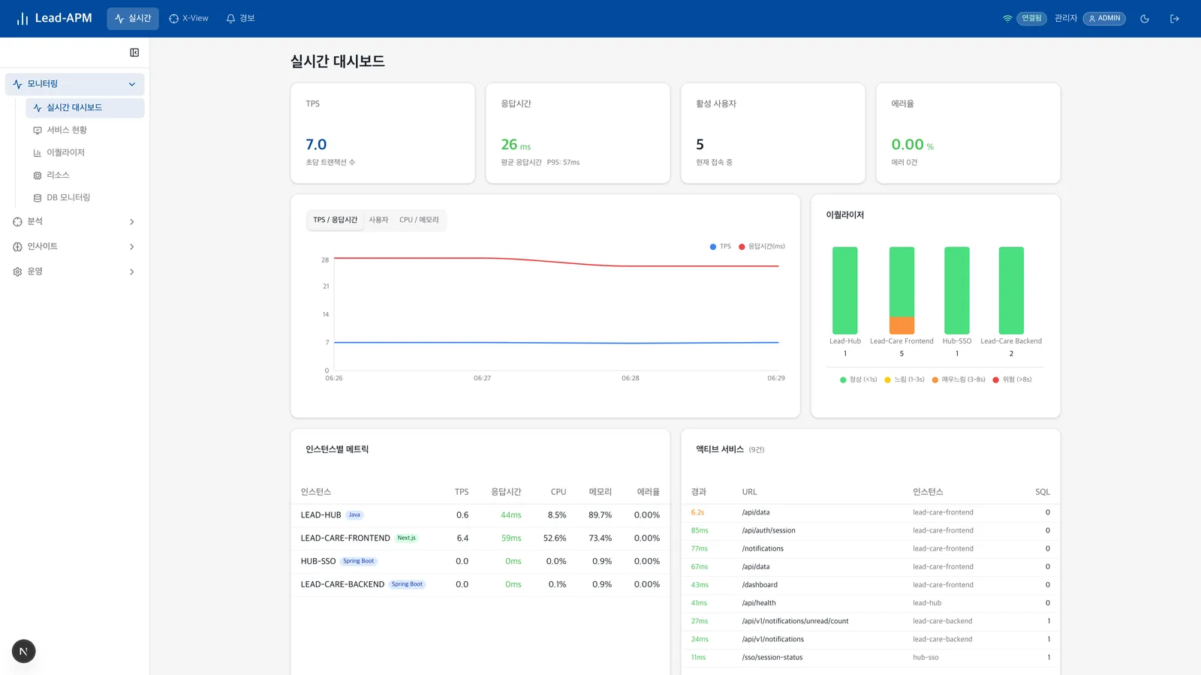
Task: Click the 모니터링 pulse icon
Action: click(17, 84)
